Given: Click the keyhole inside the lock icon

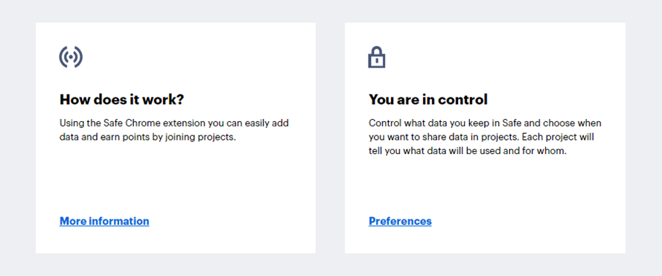Looking at the screenshot, I should pos(377,61).
